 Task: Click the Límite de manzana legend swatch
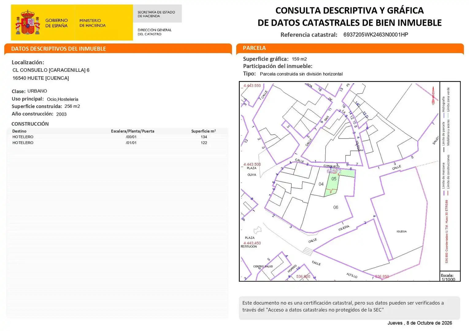coord(444,193)
